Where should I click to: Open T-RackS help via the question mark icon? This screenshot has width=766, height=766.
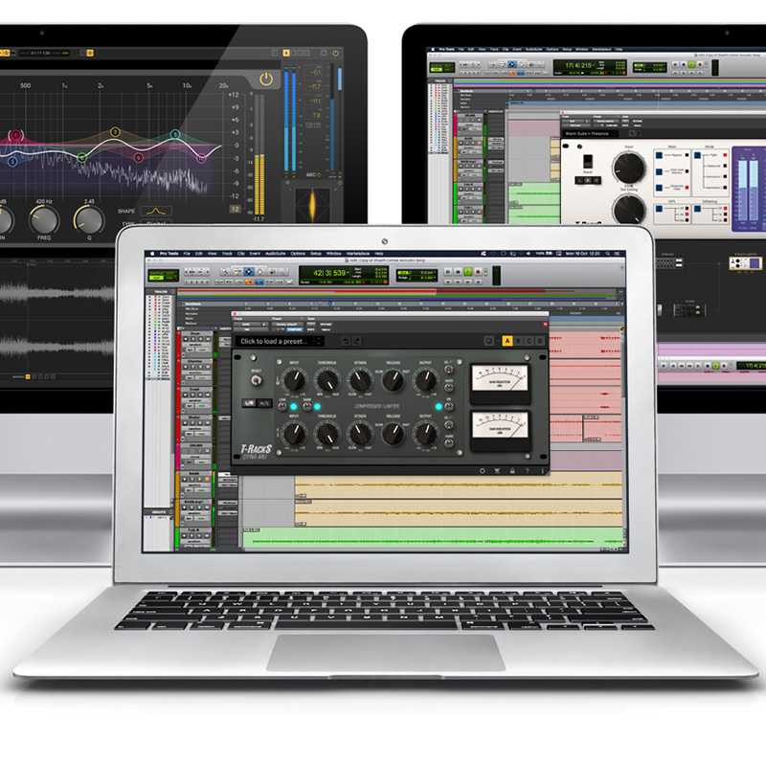click(x=526, y=471)
